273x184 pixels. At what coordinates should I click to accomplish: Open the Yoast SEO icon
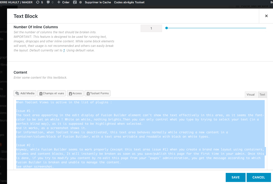pos(75,2)
